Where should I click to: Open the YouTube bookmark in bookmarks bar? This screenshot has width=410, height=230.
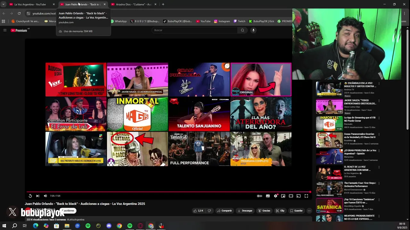(203, 21)
